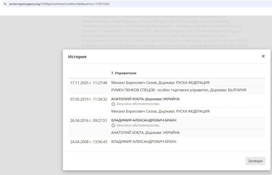Select the 7. Управители column header
The width and height of the screenshot is (272, 175).
[124, 73]
